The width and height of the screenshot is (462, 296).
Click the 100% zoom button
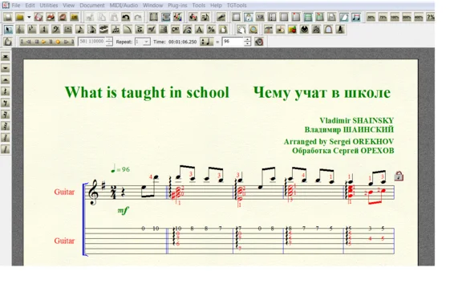point(395,17)
